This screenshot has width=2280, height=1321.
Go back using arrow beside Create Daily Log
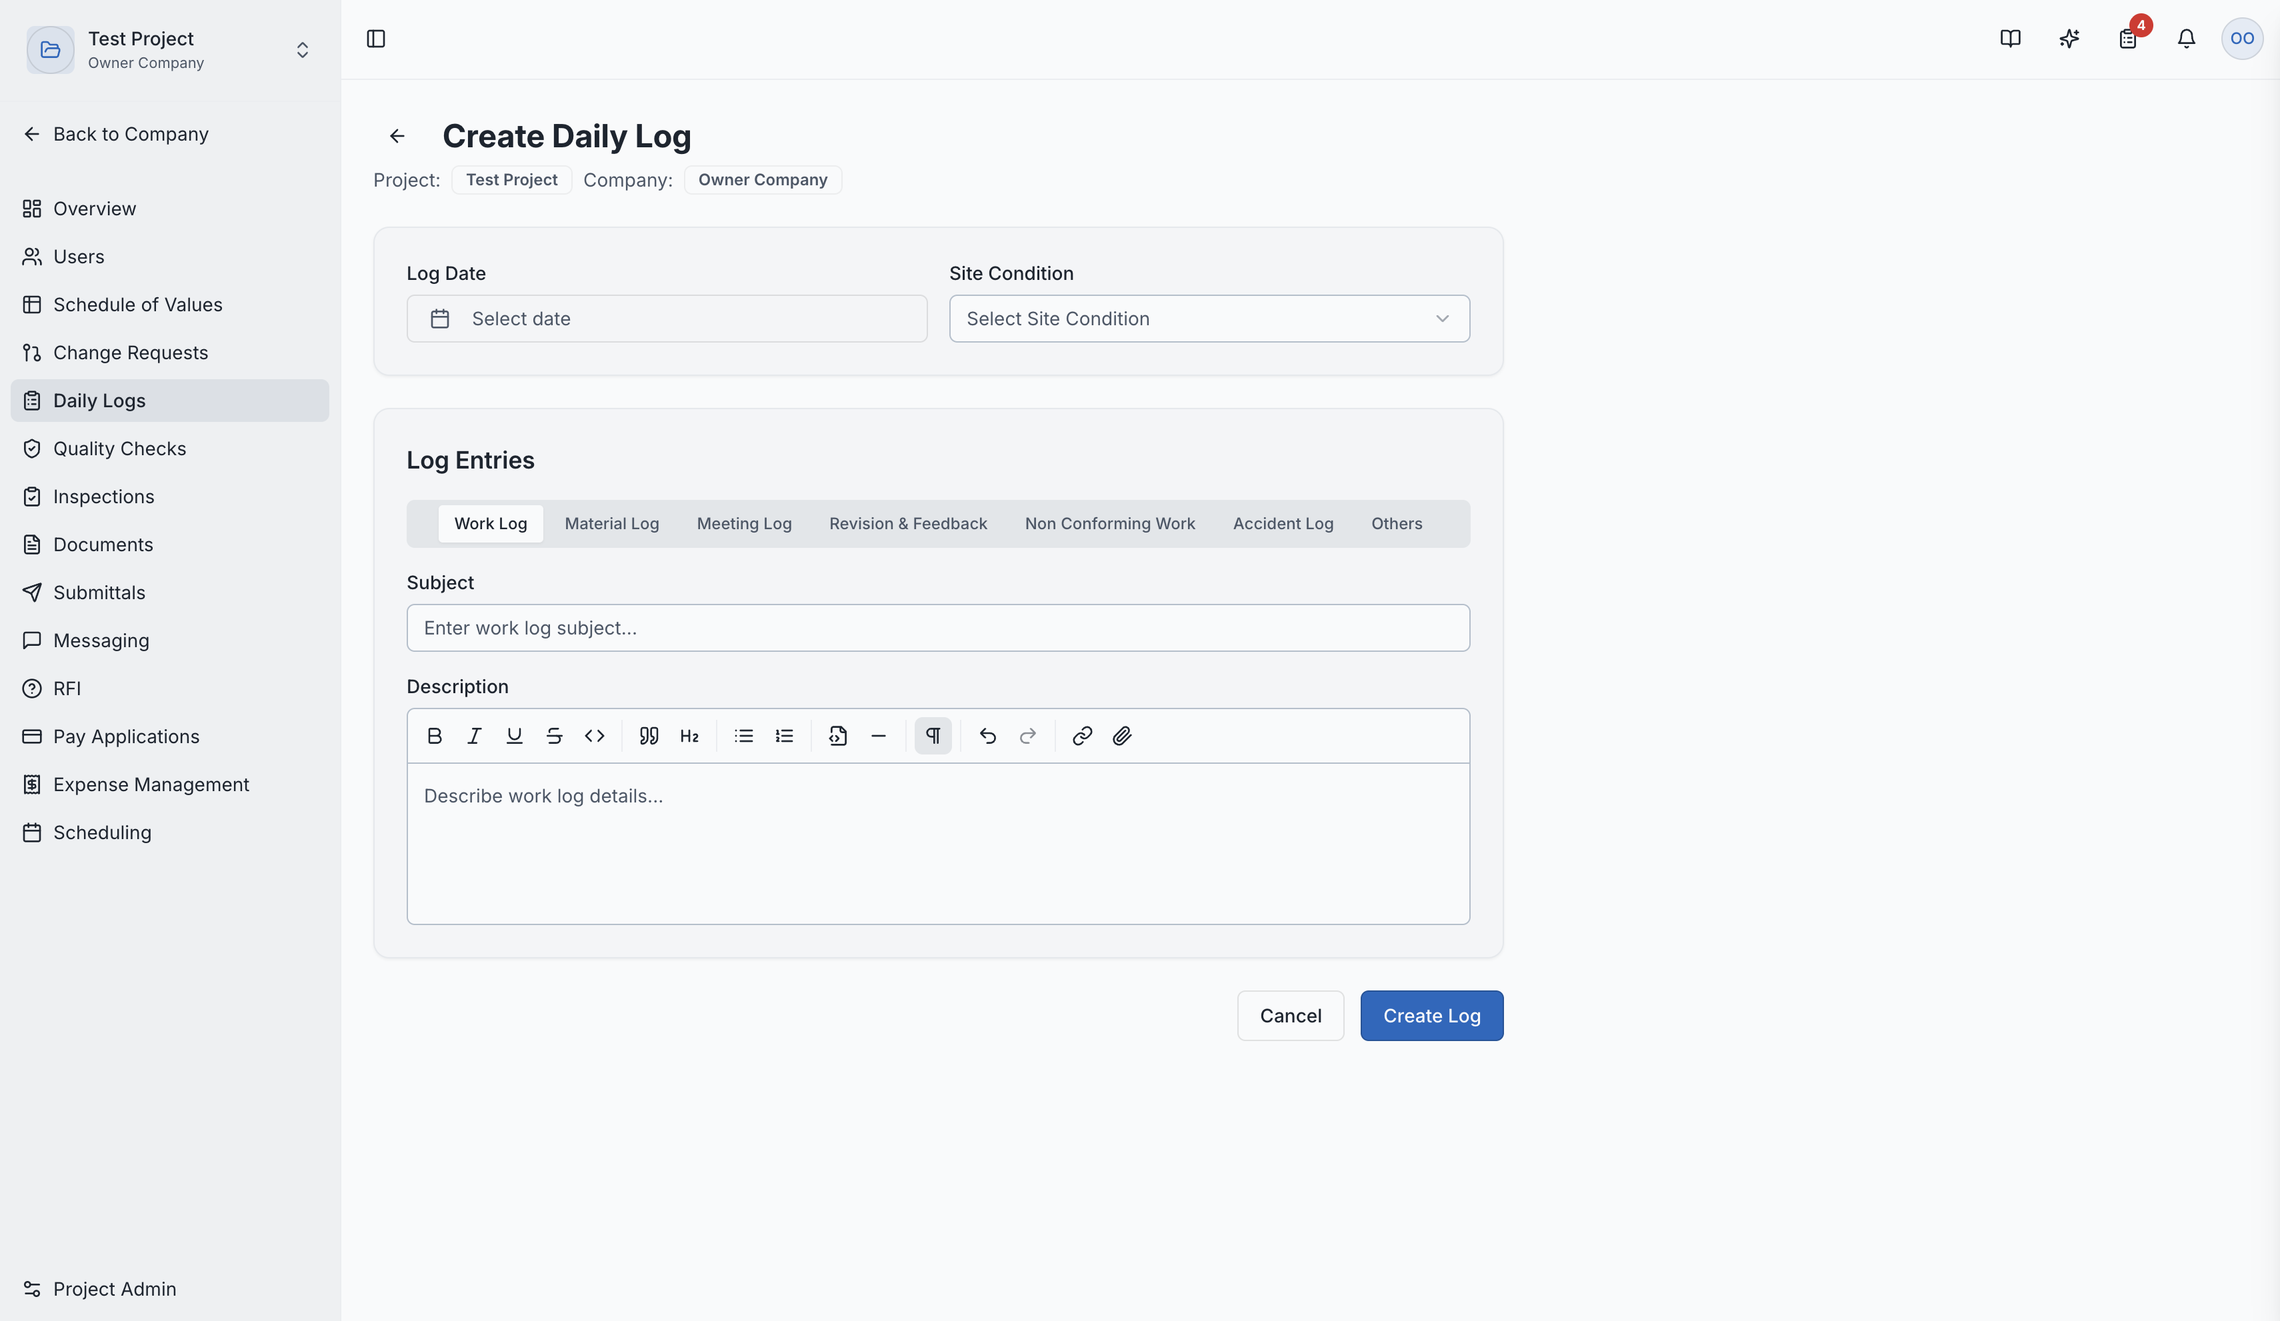point(397,136)
